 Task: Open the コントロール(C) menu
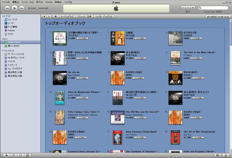point(28,2)
